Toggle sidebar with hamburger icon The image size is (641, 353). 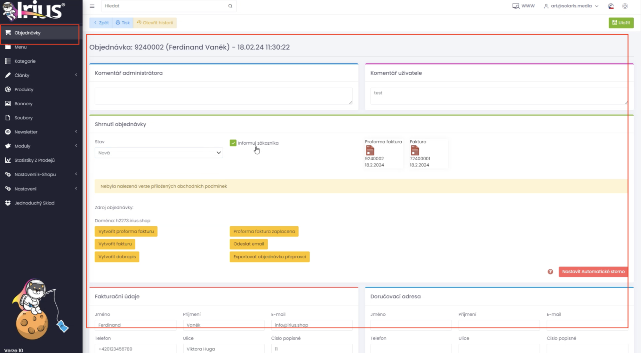point(92,6)
